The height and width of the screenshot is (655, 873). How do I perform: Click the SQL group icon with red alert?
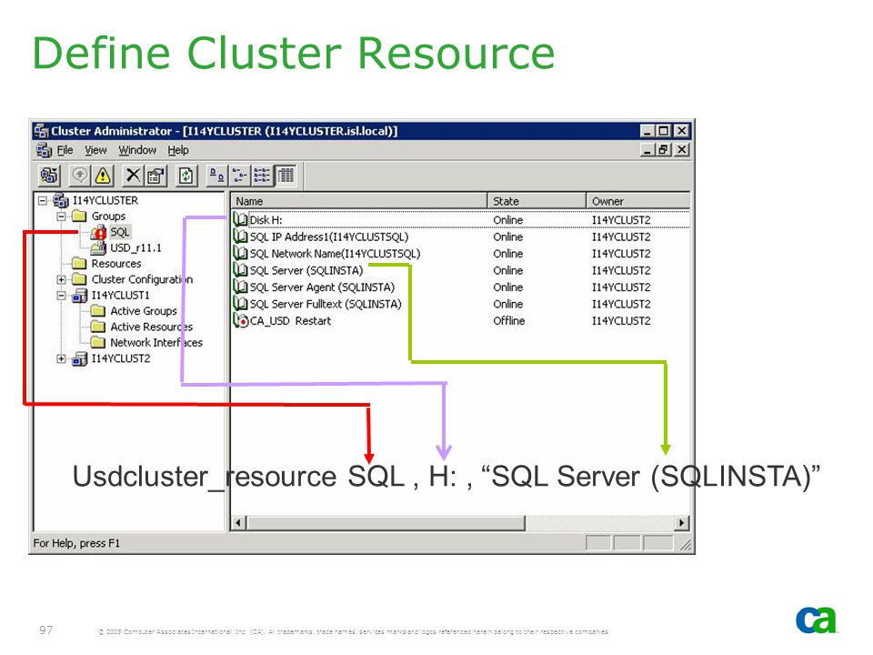pyautogui.click(x=99, y=232)
